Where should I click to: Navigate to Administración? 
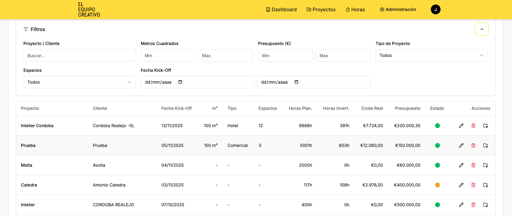click(398, 9)
